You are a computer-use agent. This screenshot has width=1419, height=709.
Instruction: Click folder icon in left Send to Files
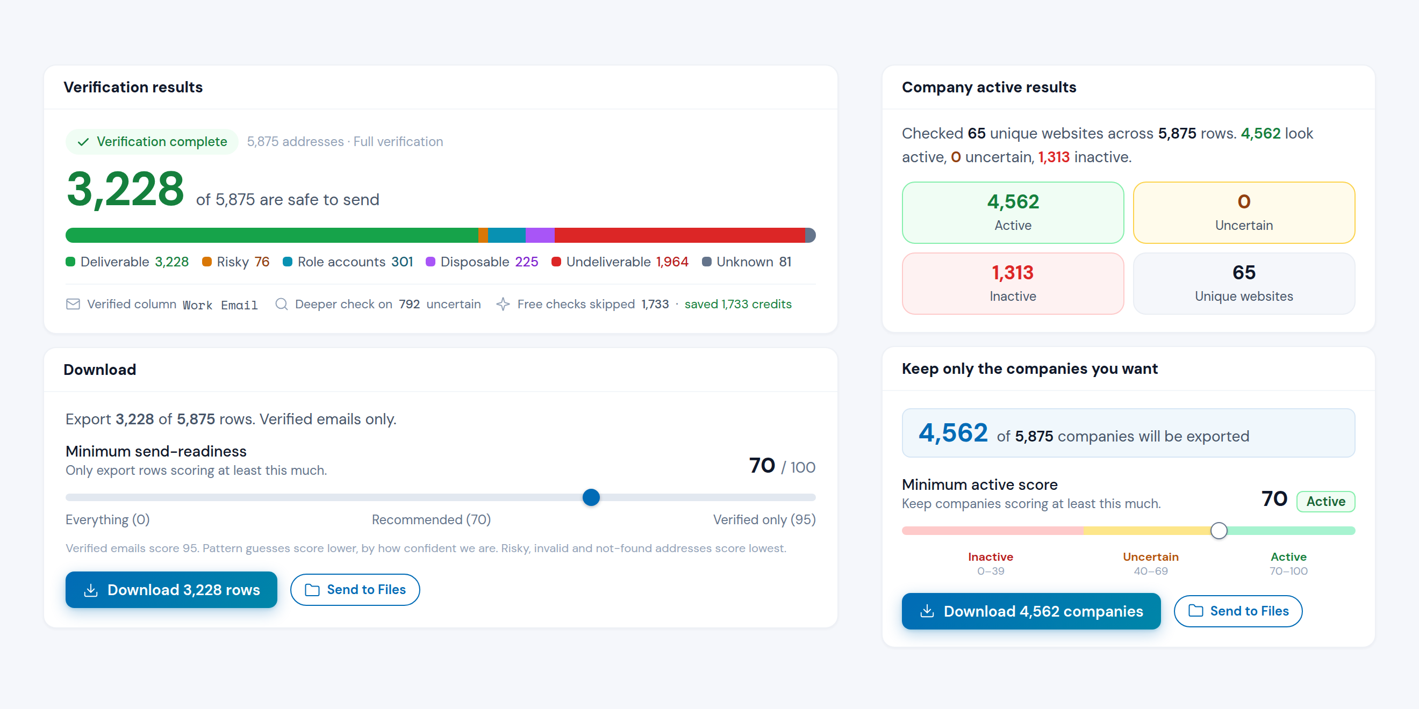click(x=312, y=590)
